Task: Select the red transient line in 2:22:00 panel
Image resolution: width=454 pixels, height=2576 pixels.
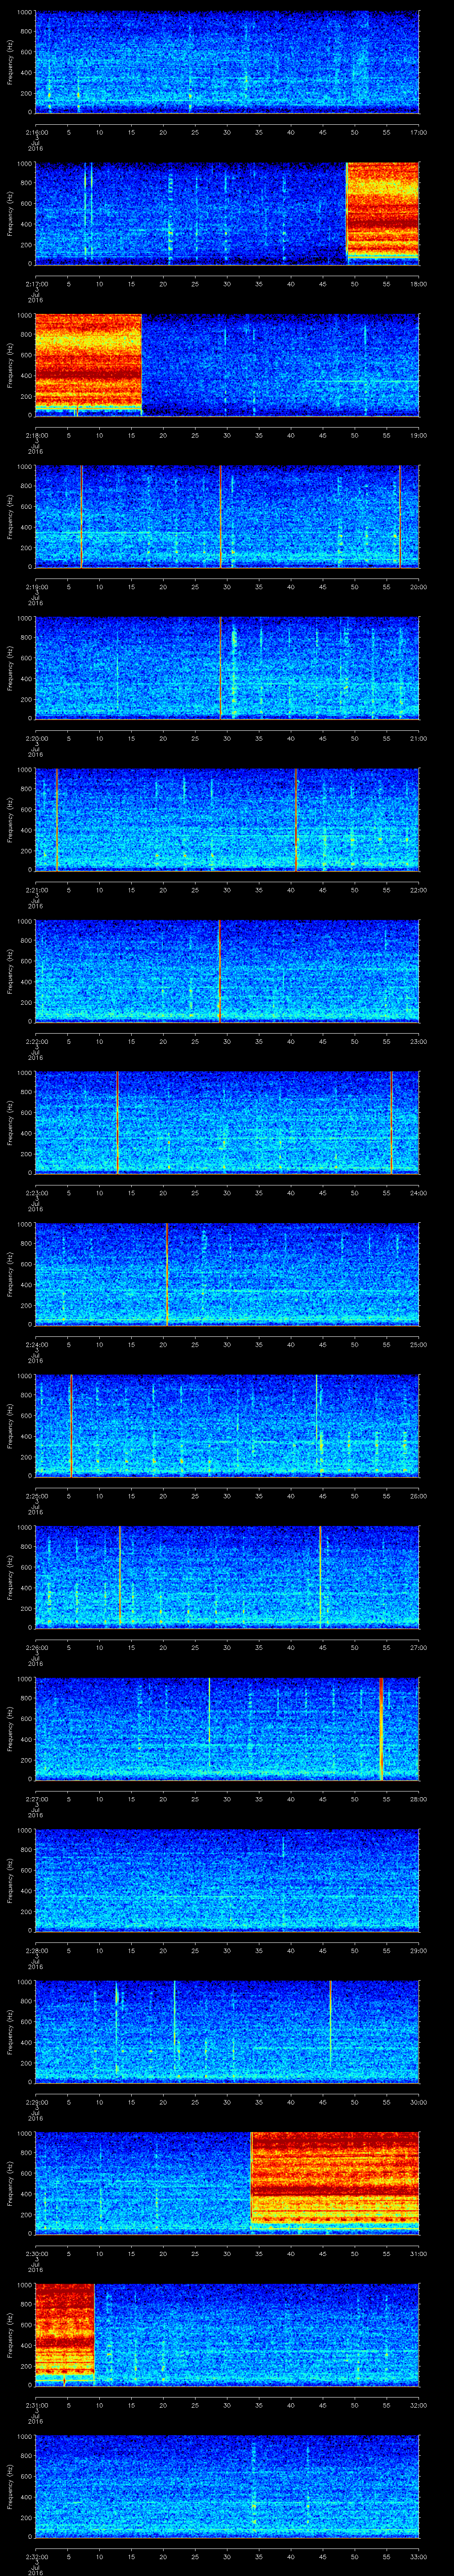Action: tap(219, 971)
